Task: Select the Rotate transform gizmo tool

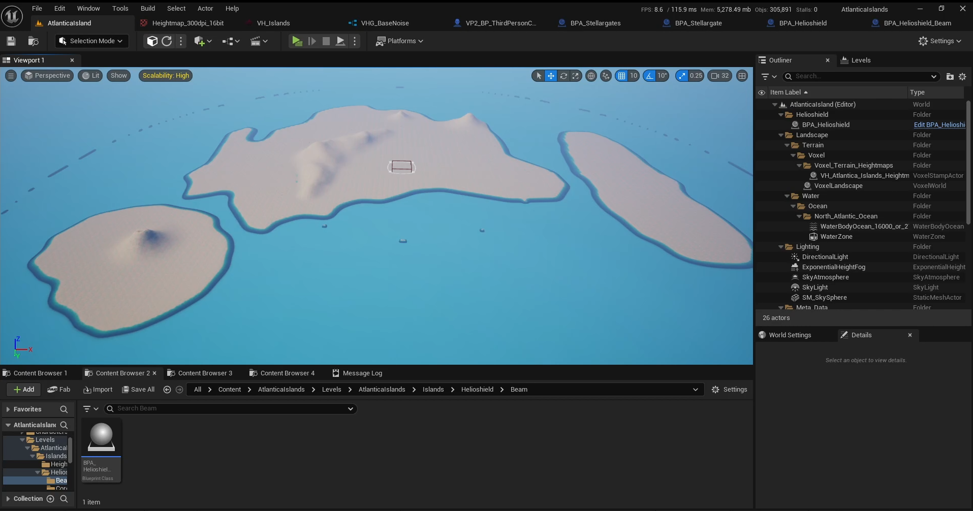Action: [x=563, y=76]
